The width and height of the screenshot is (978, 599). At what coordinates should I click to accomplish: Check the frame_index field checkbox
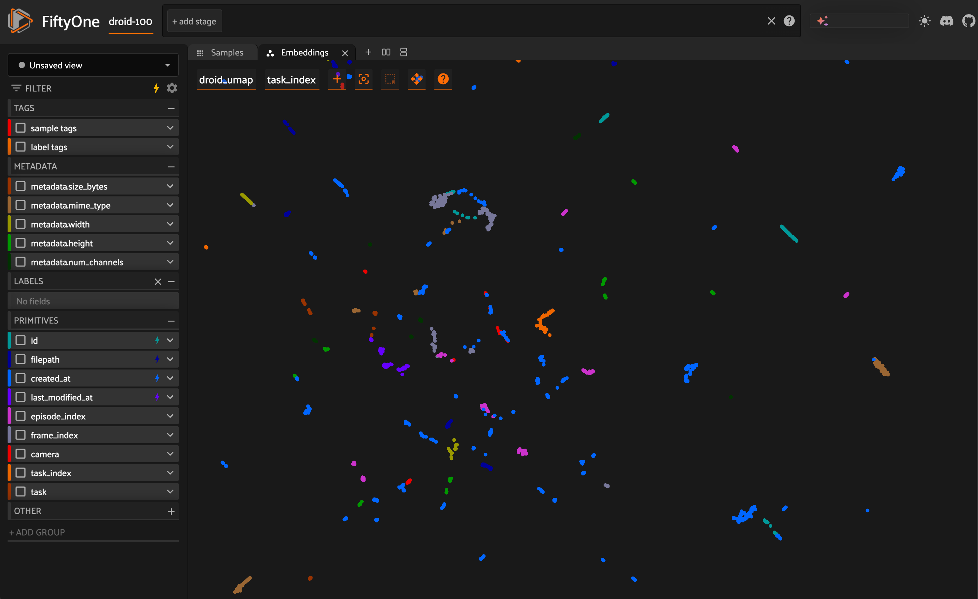(x=21, y=435)
